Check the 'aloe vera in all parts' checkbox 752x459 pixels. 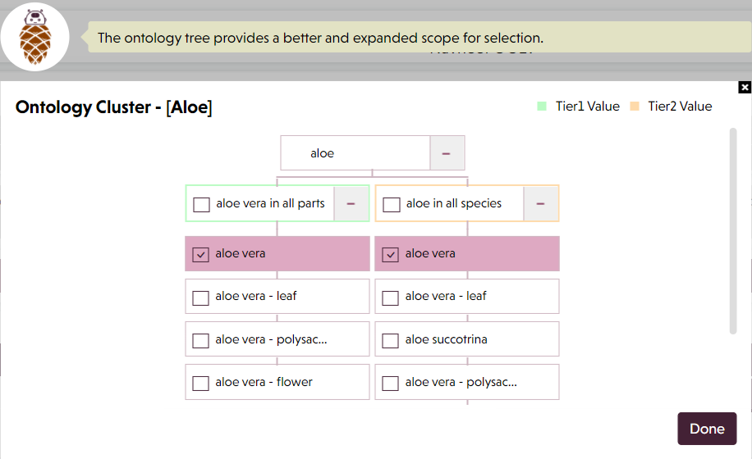click(x=201, y=204)
